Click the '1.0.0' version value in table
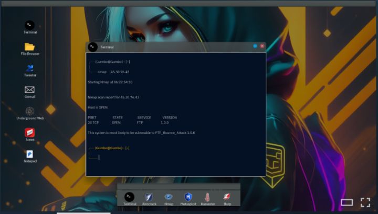This screenshot has height=214, width=378. point(165,122)
